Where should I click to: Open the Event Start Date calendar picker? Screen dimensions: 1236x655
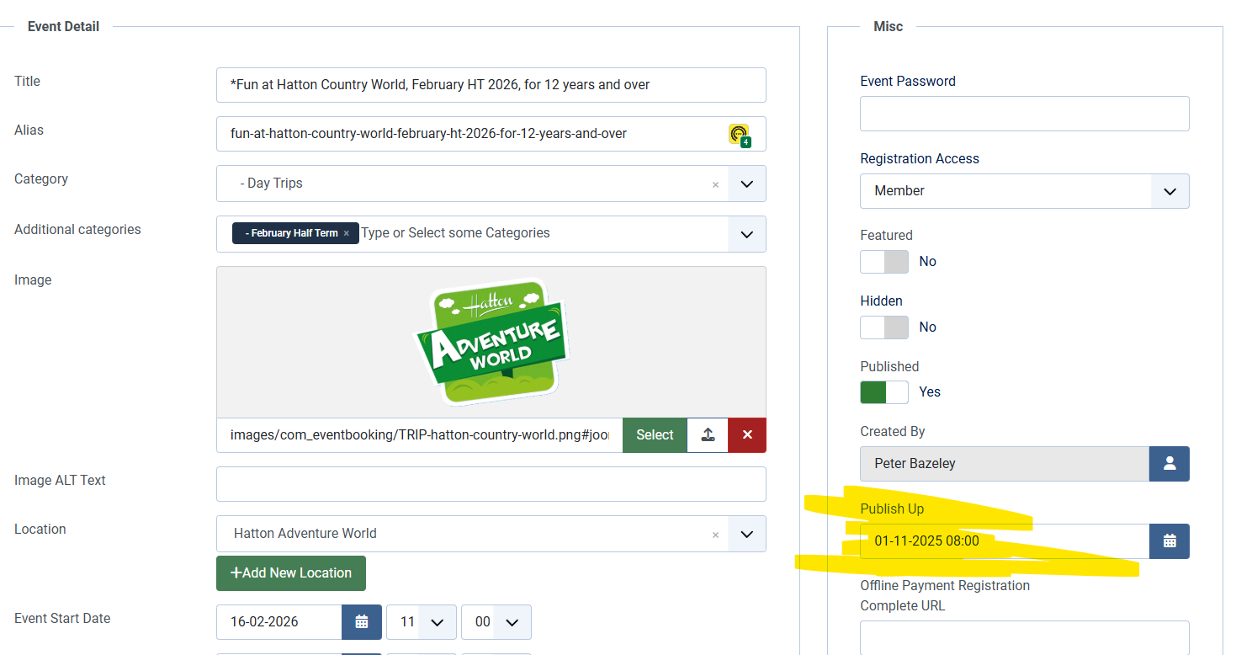pos(362,622)
